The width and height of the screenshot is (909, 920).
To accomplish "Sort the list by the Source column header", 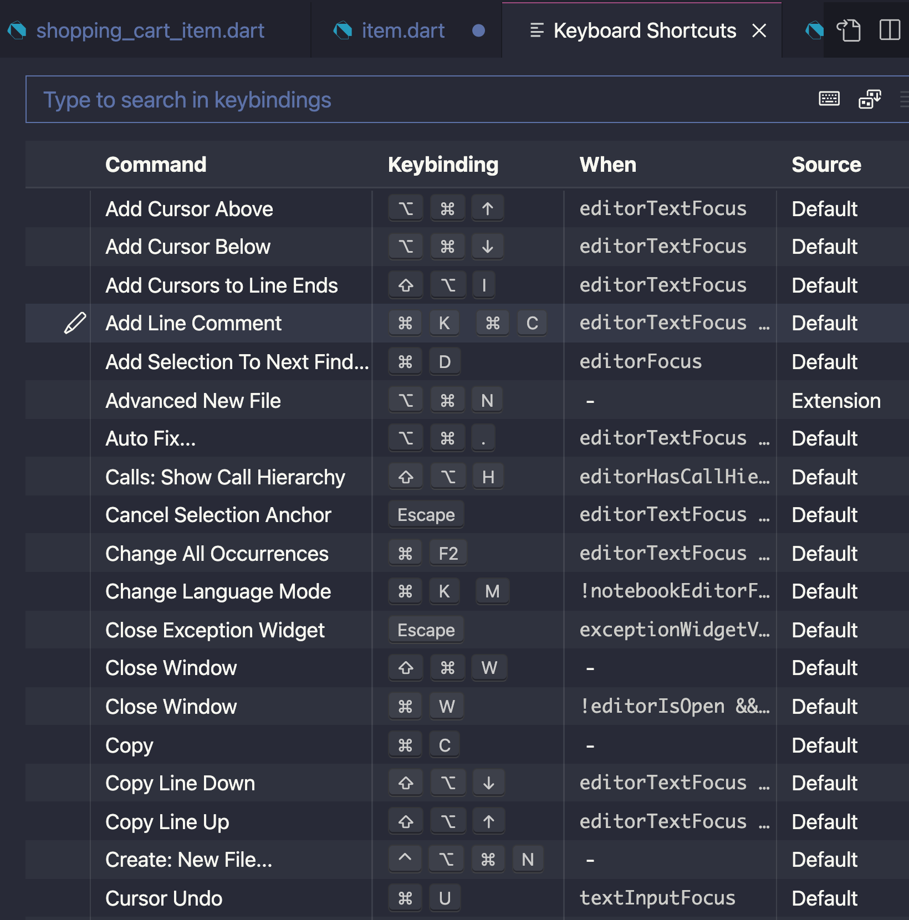I will [x=826, y=164].
